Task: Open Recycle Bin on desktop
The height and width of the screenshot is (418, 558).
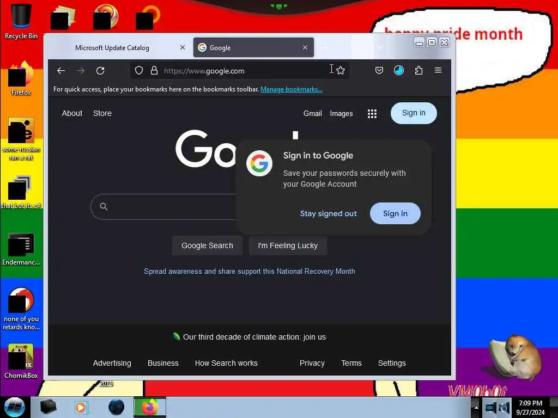Action: [21, 21]
